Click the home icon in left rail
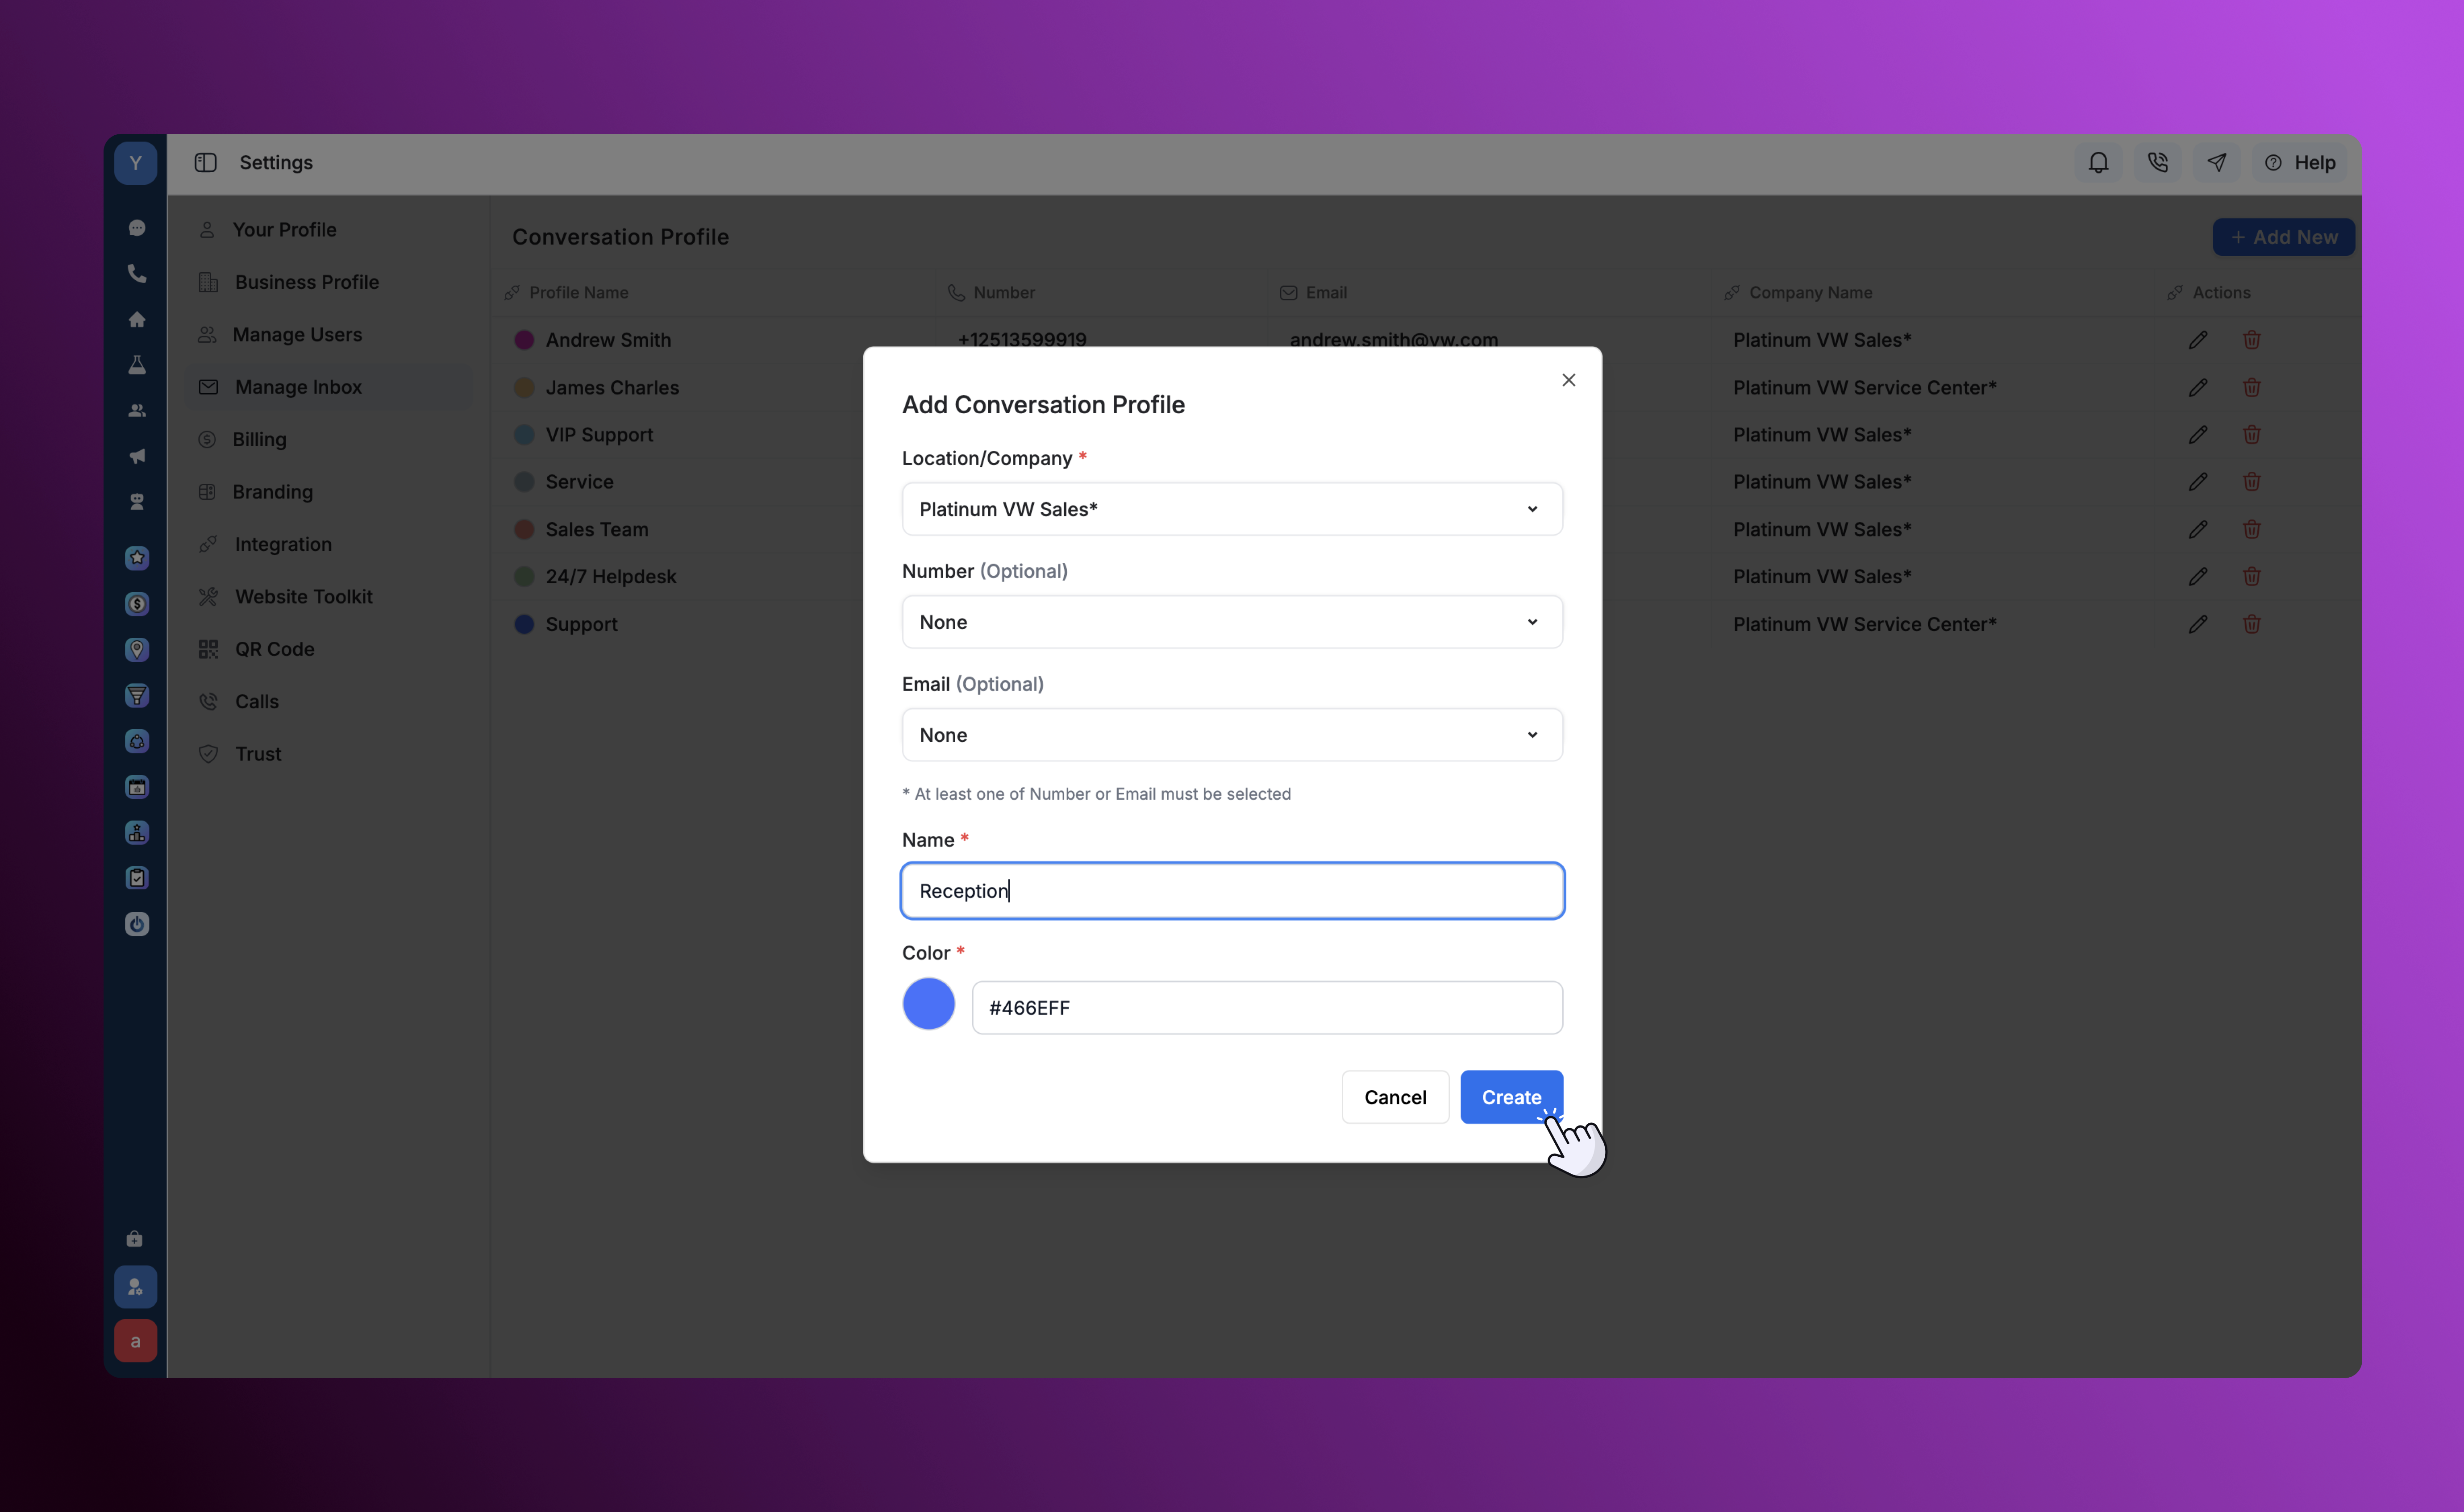 [137, 319]
